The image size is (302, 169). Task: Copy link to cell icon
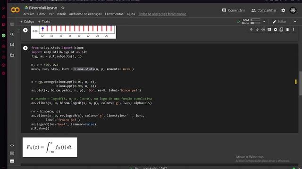pyautogui.click(x=263, y=30)
